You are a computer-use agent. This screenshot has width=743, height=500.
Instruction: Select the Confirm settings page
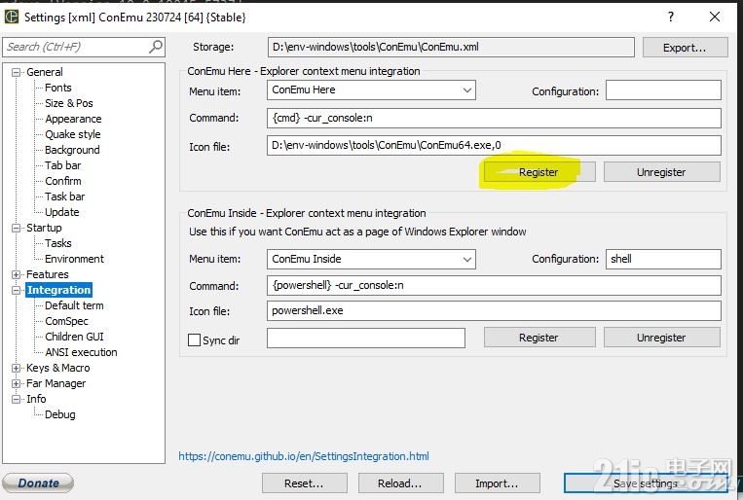click(x=63, y=181)
